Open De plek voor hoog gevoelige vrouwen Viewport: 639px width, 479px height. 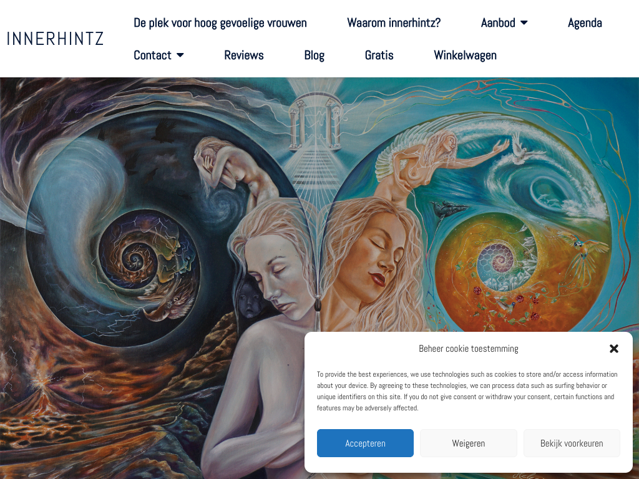pos(220,23)
